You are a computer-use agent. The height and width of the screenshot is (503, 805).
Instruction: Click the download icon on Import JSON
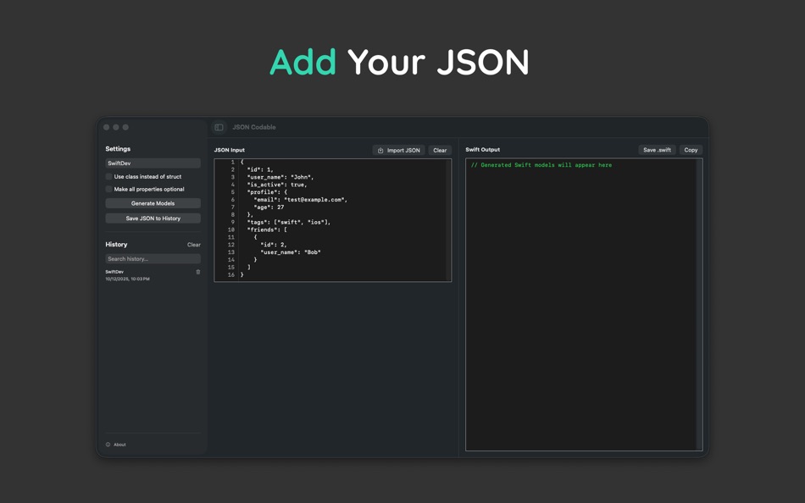coord(382,150)
